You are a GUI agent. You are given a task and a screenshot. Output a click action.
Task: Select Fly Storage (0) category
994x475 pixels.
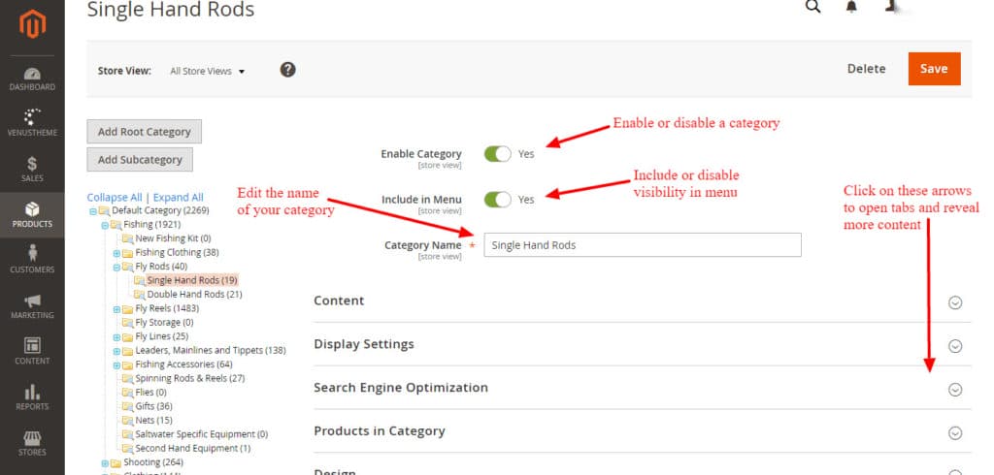[164, 323]
